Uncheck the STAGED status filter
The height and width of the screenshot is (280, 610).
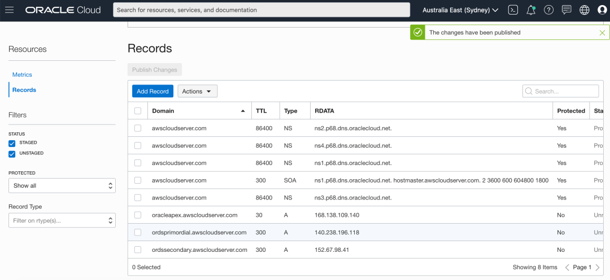(12, 143)
